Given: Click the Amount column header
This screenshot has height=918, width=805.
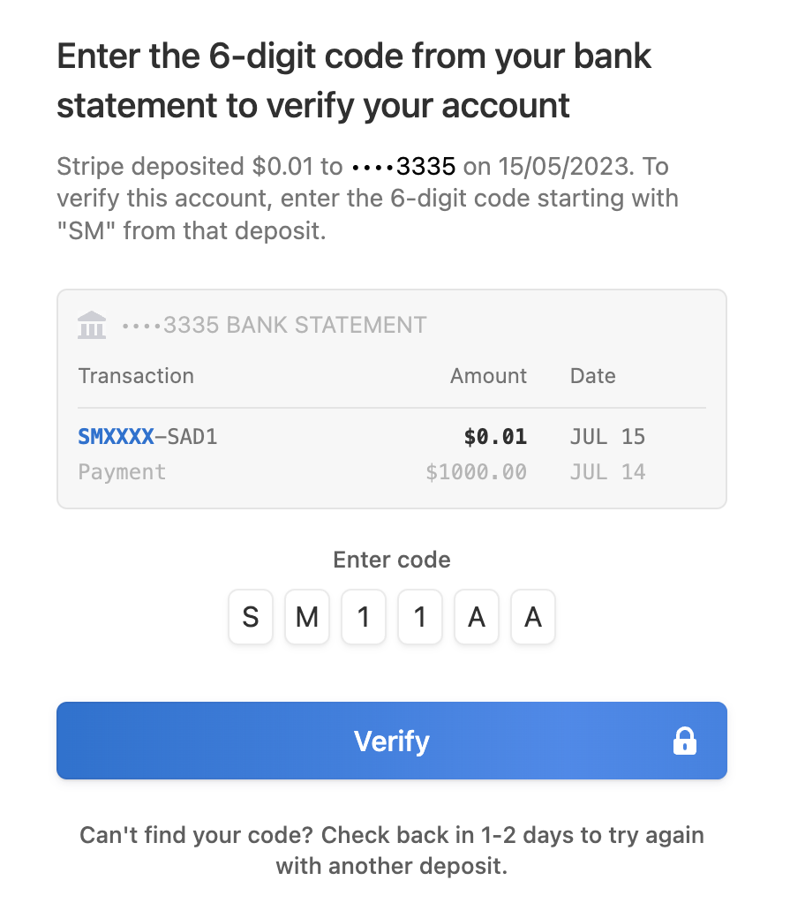Looking at the screenshot, I should click(x=488, y=376).
